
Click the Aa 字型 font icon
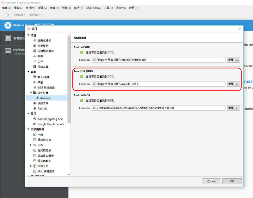(x=34, y=56)
